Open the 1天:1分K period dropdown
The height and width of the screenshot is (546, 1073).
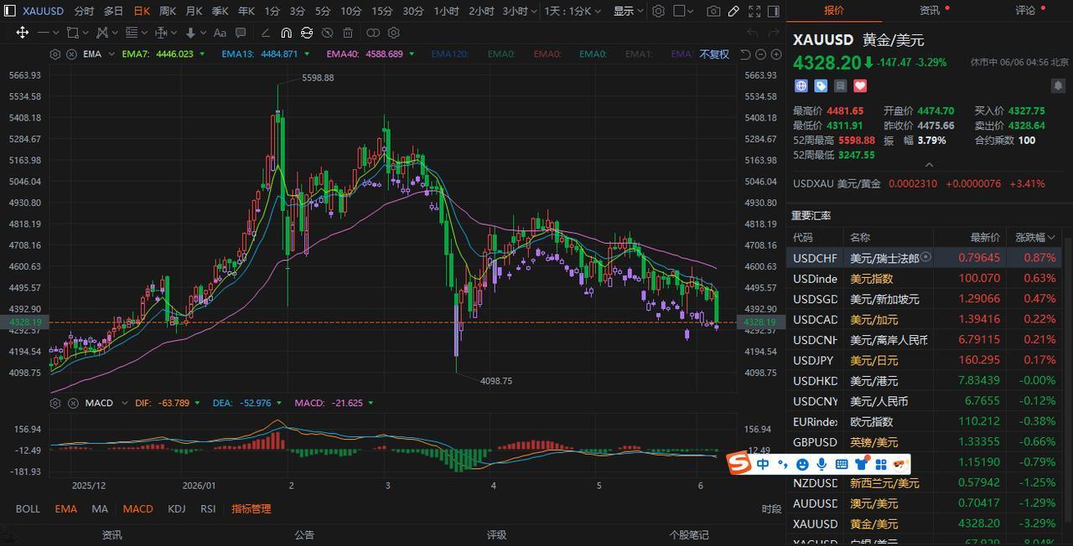[x=573, y=11]
